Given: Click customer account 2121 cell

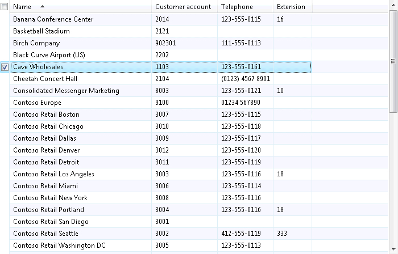Looking at the screenshot, I should click(185, 31).
